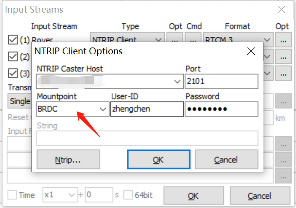Image resolution: width=296 pixels, height=208 pixels.
Task: Open the row (2) Format dropdown arrow
Action: click(x=267, y=56)
